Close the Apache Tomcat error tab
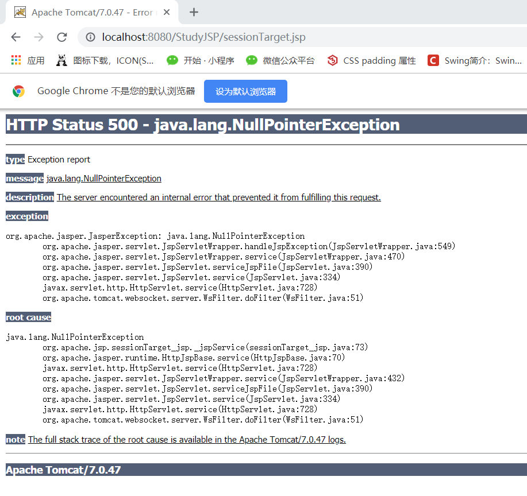Image resolution: width=527 pixels, height=496 pixels. click(166, 13)
